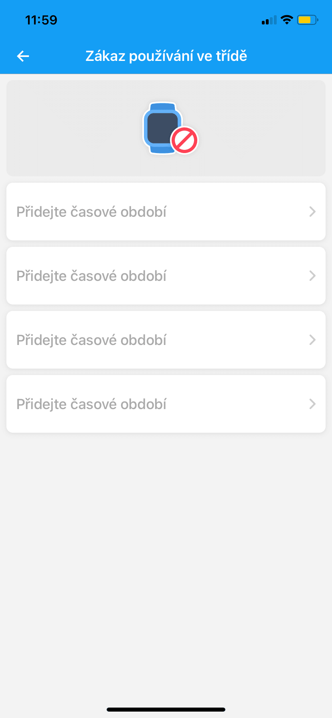The width and height of the screenshot is (332, 718).
Task: Click the third time period row chevron
Action: (x=312, y=340)
